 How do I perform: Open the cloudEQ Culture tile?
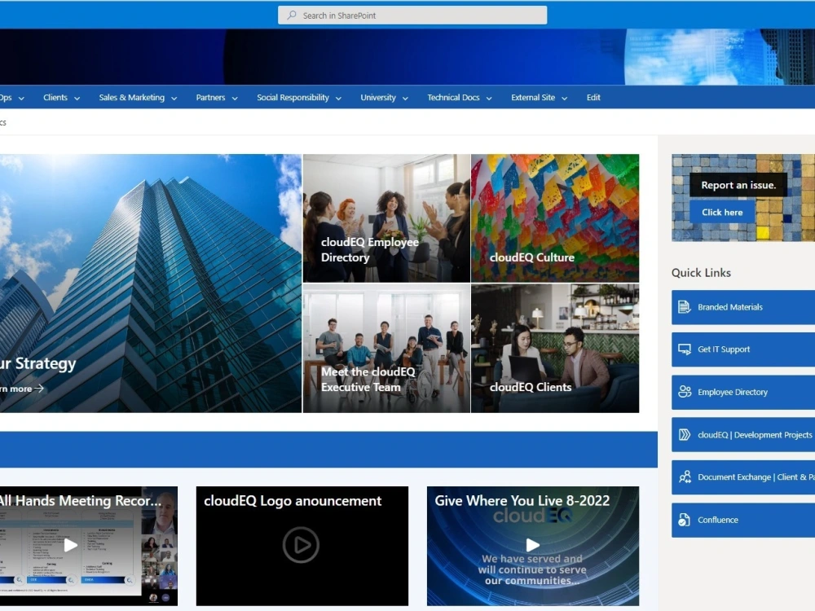coord(555,218)
